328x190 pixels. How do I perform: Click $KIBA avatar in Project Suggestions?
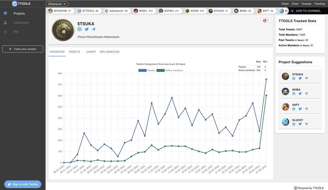point(285,91)
